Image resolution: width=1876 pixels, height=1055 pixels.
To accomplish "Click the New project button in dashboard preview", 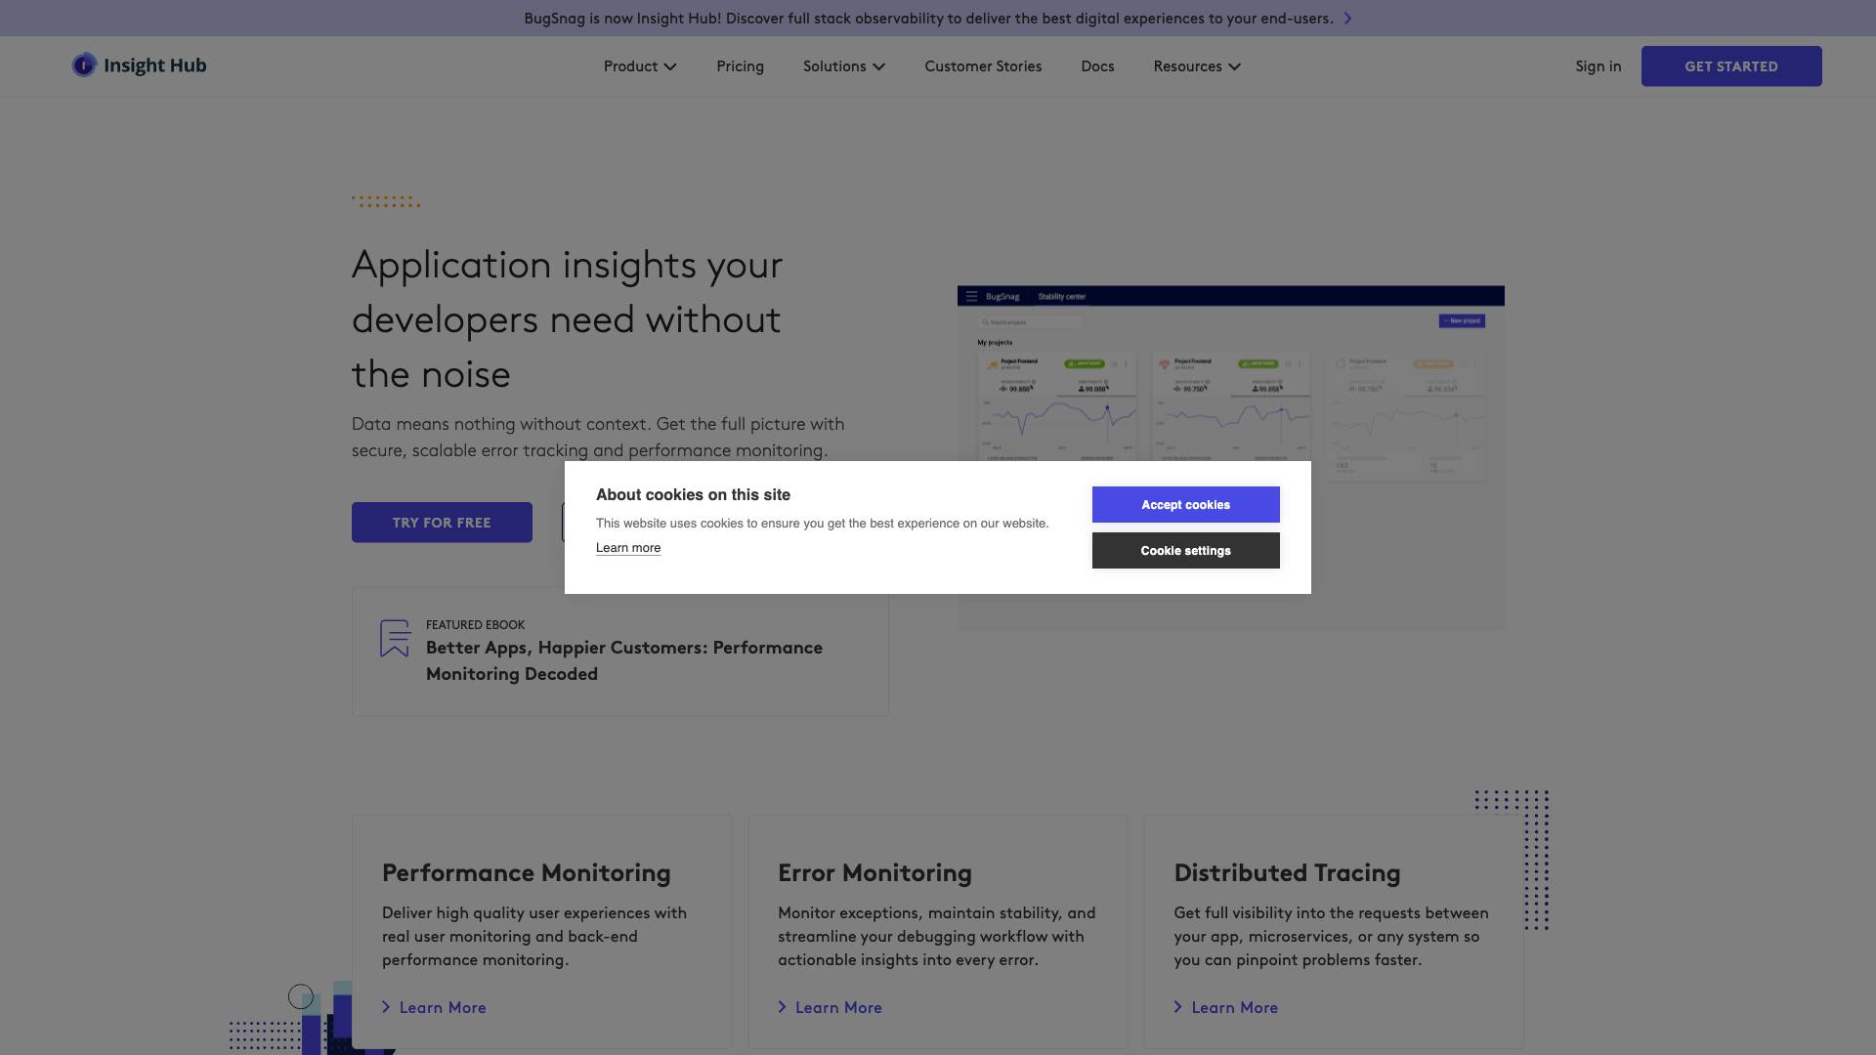I will coord(1462,320).
